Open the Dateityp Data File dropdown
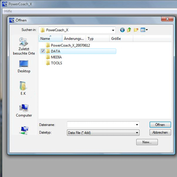The image size is (177, 177). (x=103, y=133)
